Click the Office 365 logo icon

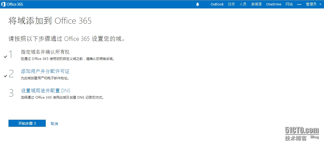pos(3,4)
